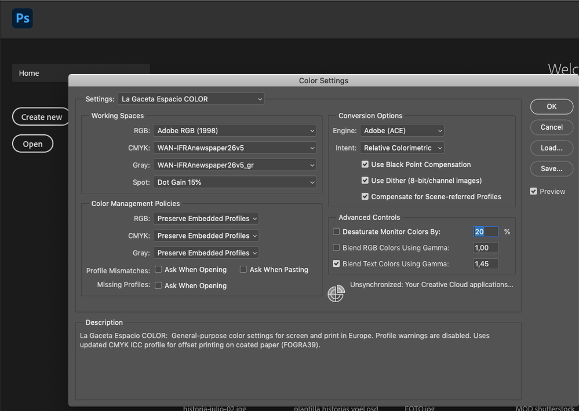
Task: Enable Blend RGB Colors Using Gamma
Action: 336,248
